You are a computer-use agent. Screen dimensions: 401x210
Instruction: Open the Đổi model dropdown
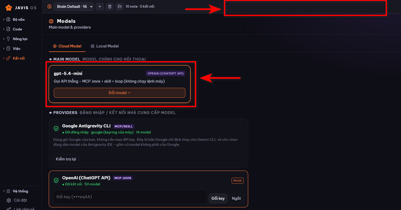pyautogui.click(x=120, y=93)
